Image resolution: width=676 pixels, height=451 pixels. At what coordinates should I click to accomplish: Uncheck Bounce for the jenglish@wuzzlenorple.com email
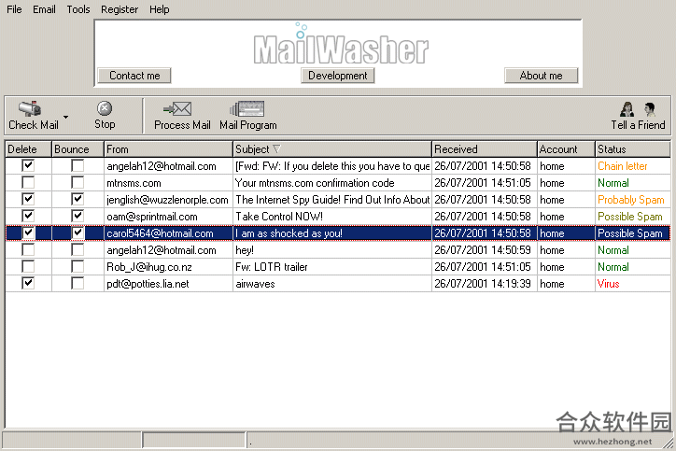pos(77,199)
